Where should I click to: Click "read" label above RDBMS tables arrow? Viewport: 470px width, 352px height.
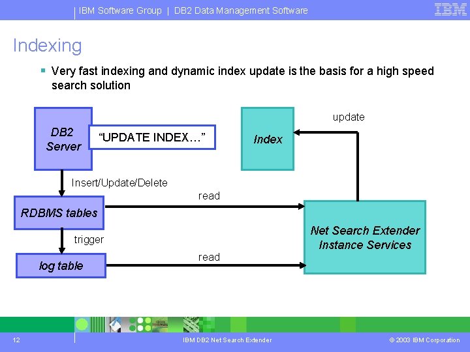[209, 196]
